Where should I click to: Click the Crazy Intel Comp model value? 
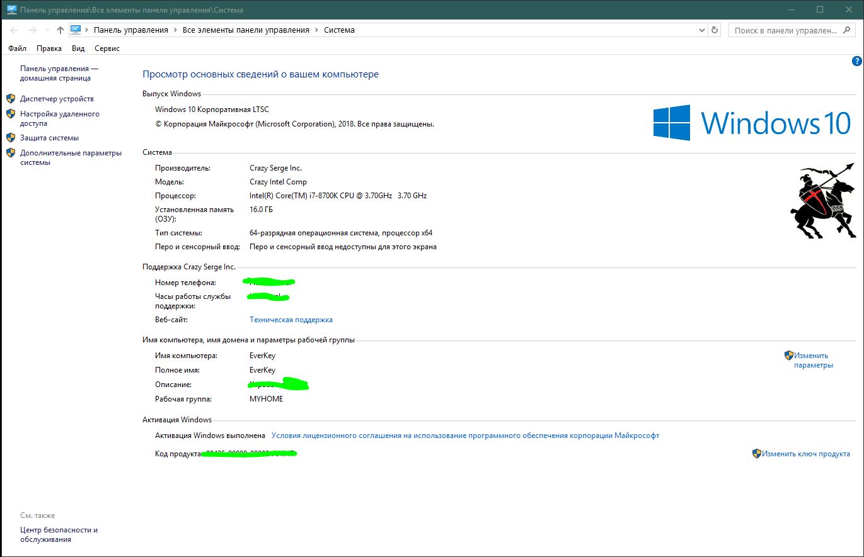pyautogui.click(x=278, y=182)
